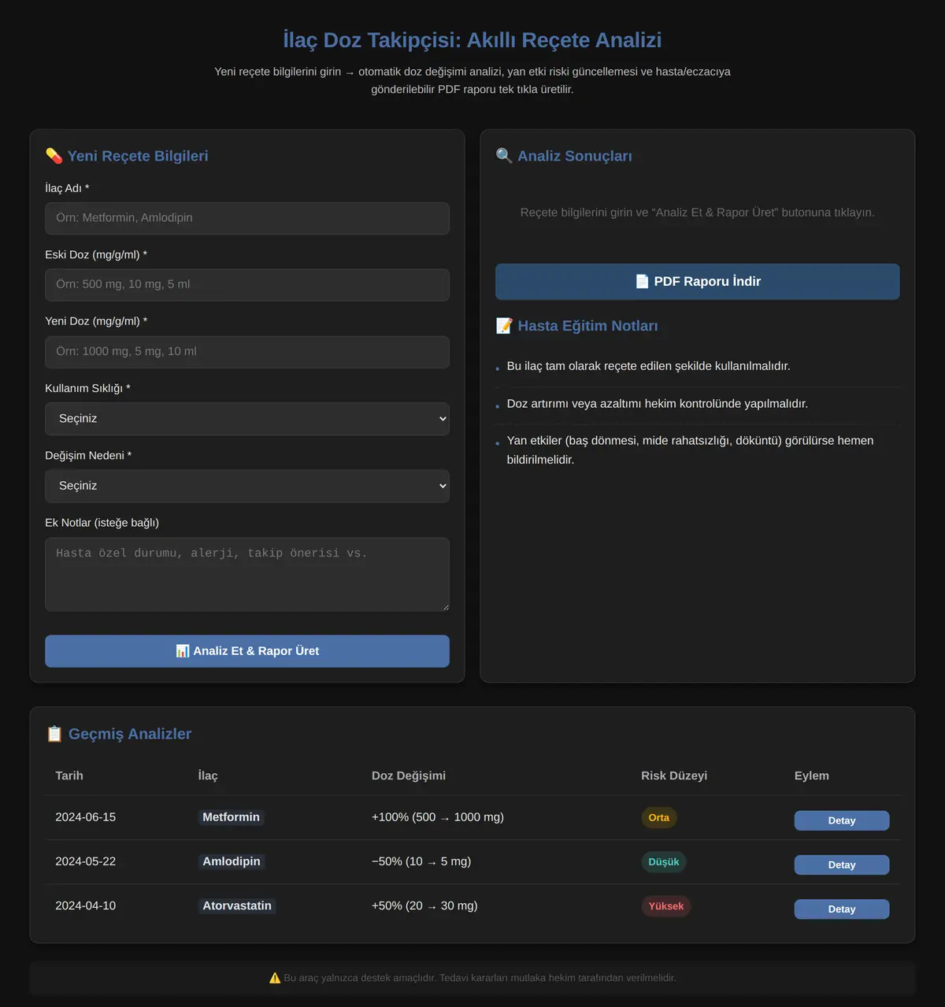
Task: Open the Kullanım Sıklığı dropdown
Action: pyautogui.click(x=247, y=419)
